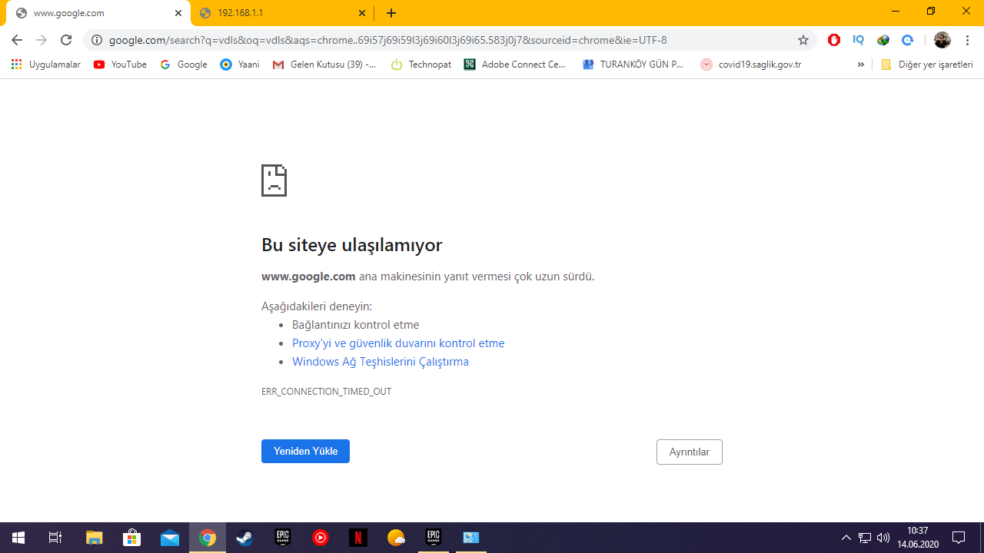Viewport: 984px width, 553px height.
Task: Click the Yeniden Yükle button
Action: click(305, 452)
